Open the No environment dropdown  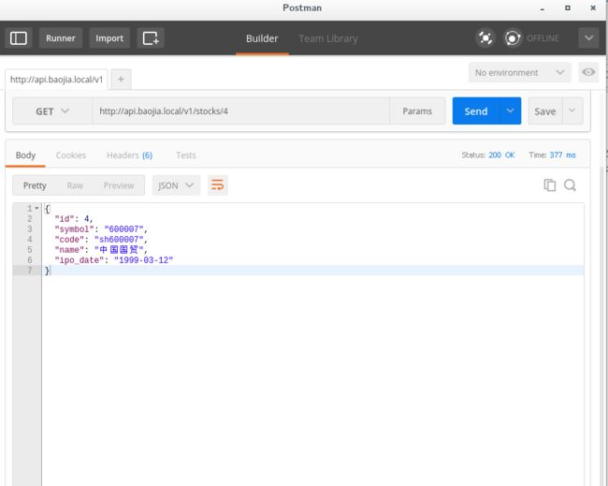pyautogui.click(x=519, y=72)
